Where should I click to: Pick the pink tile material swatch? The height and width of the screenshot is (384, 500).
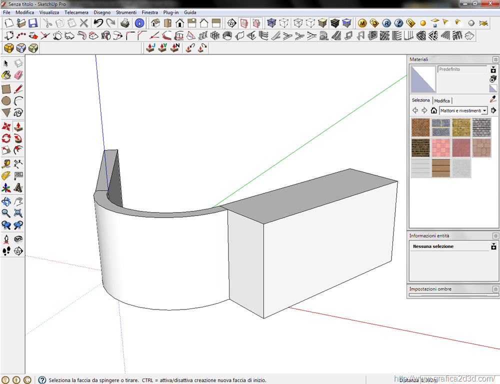(x=440, y=148)
